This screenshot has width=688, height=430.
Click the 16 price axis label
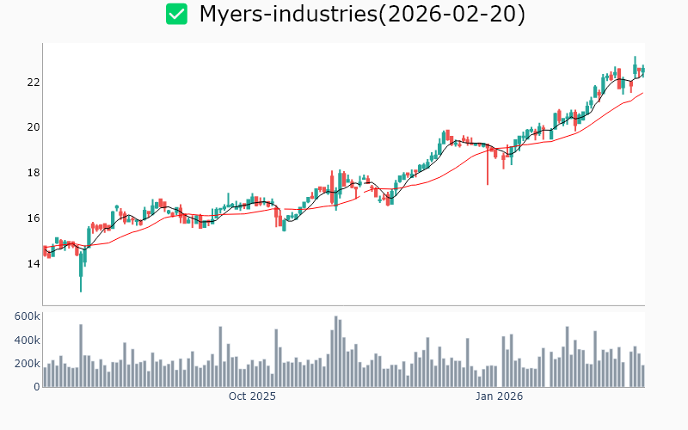[34, 218]
